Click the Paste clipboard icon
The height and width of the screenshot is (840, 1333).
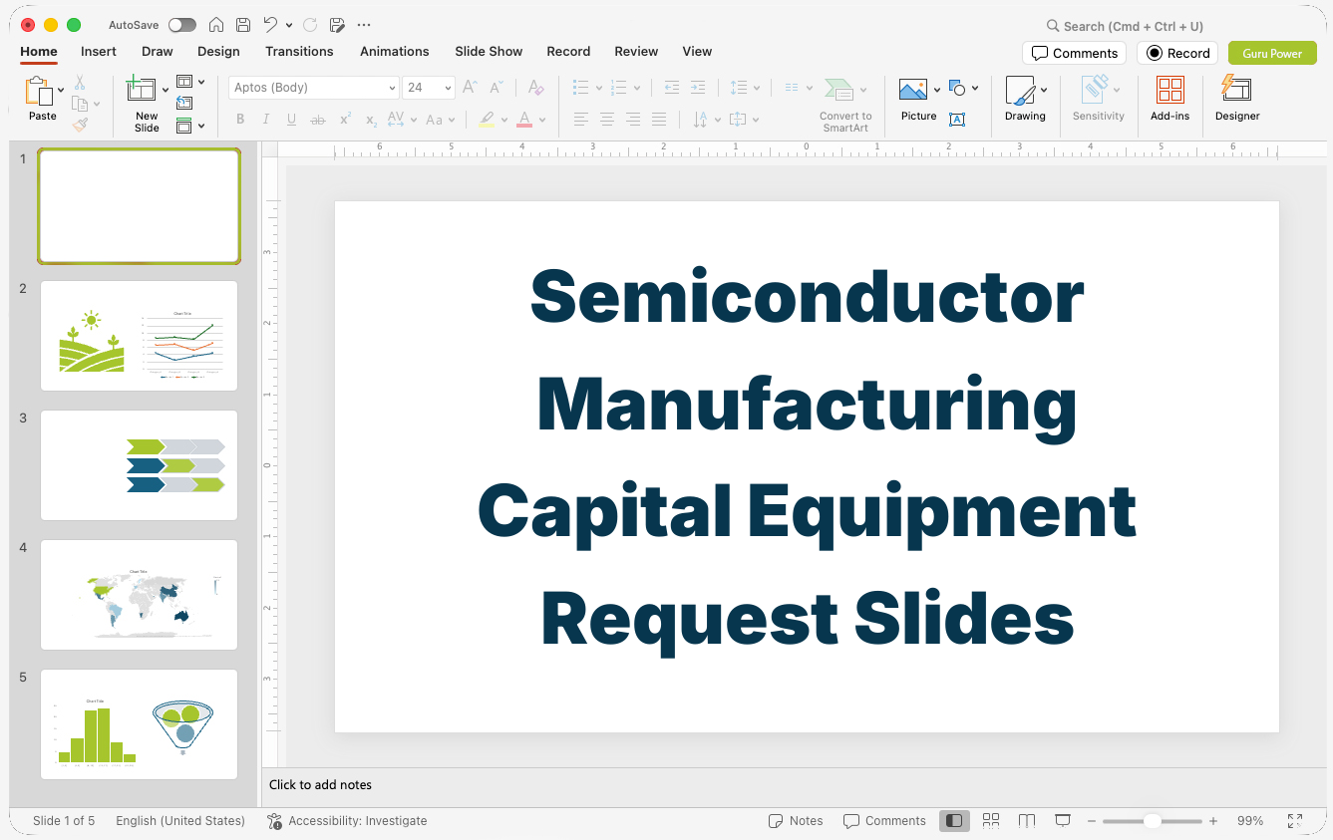[40, 92]
